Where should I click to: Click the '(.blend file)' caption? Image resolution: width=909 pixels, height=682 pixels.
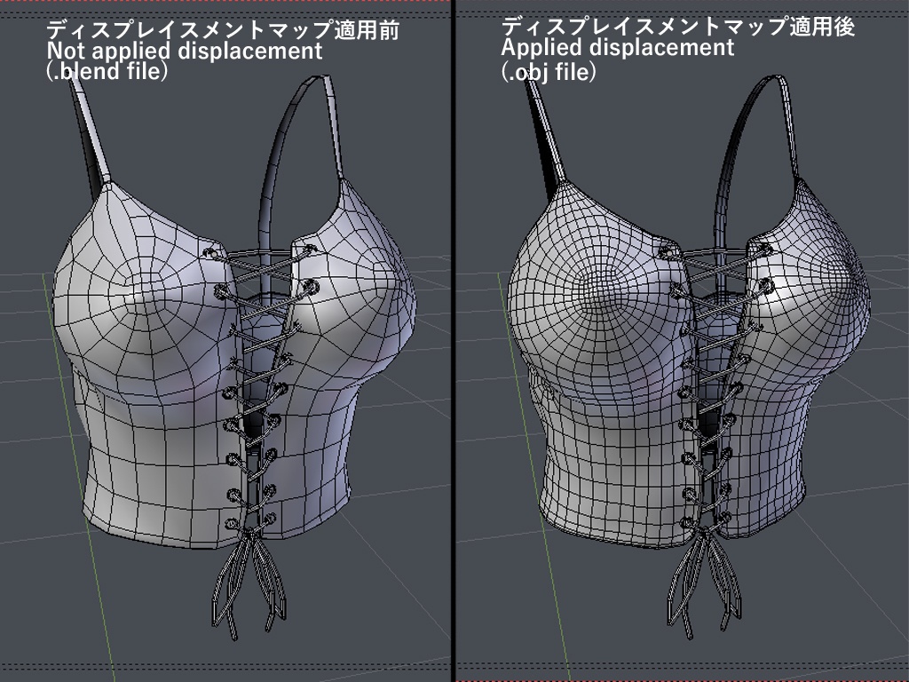(x=107, y=71)
